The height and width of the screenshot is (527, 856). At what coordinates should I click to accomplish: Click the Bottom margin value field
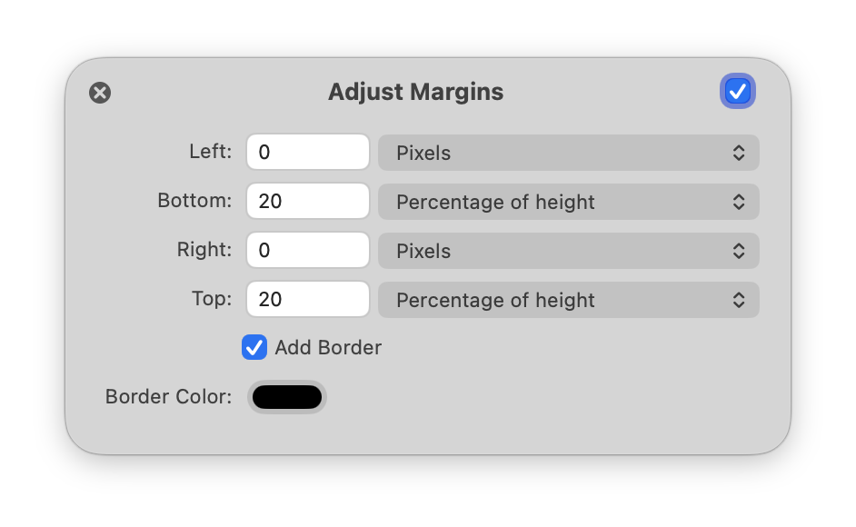(x=308, y=202)
